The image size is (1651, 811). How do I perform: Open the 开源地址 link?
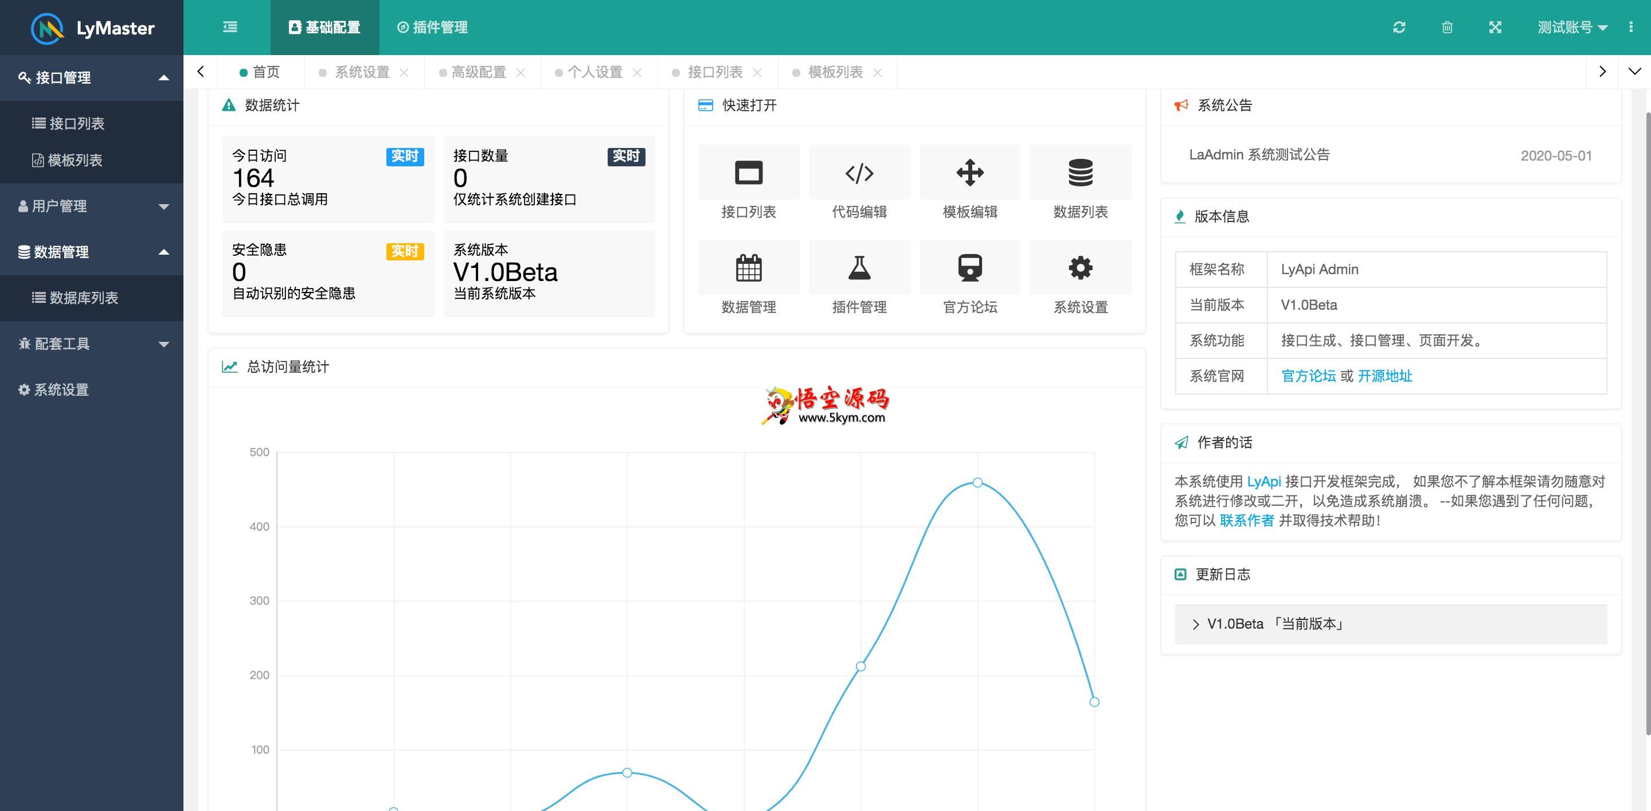click(x=1384, y=376)
